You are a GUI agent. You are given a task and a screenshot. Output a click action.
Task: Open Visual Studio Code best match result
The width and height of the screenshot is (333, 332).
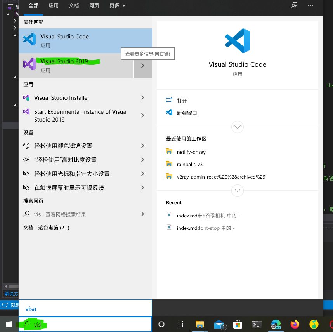pyautogui.click(x=85, y=40)
